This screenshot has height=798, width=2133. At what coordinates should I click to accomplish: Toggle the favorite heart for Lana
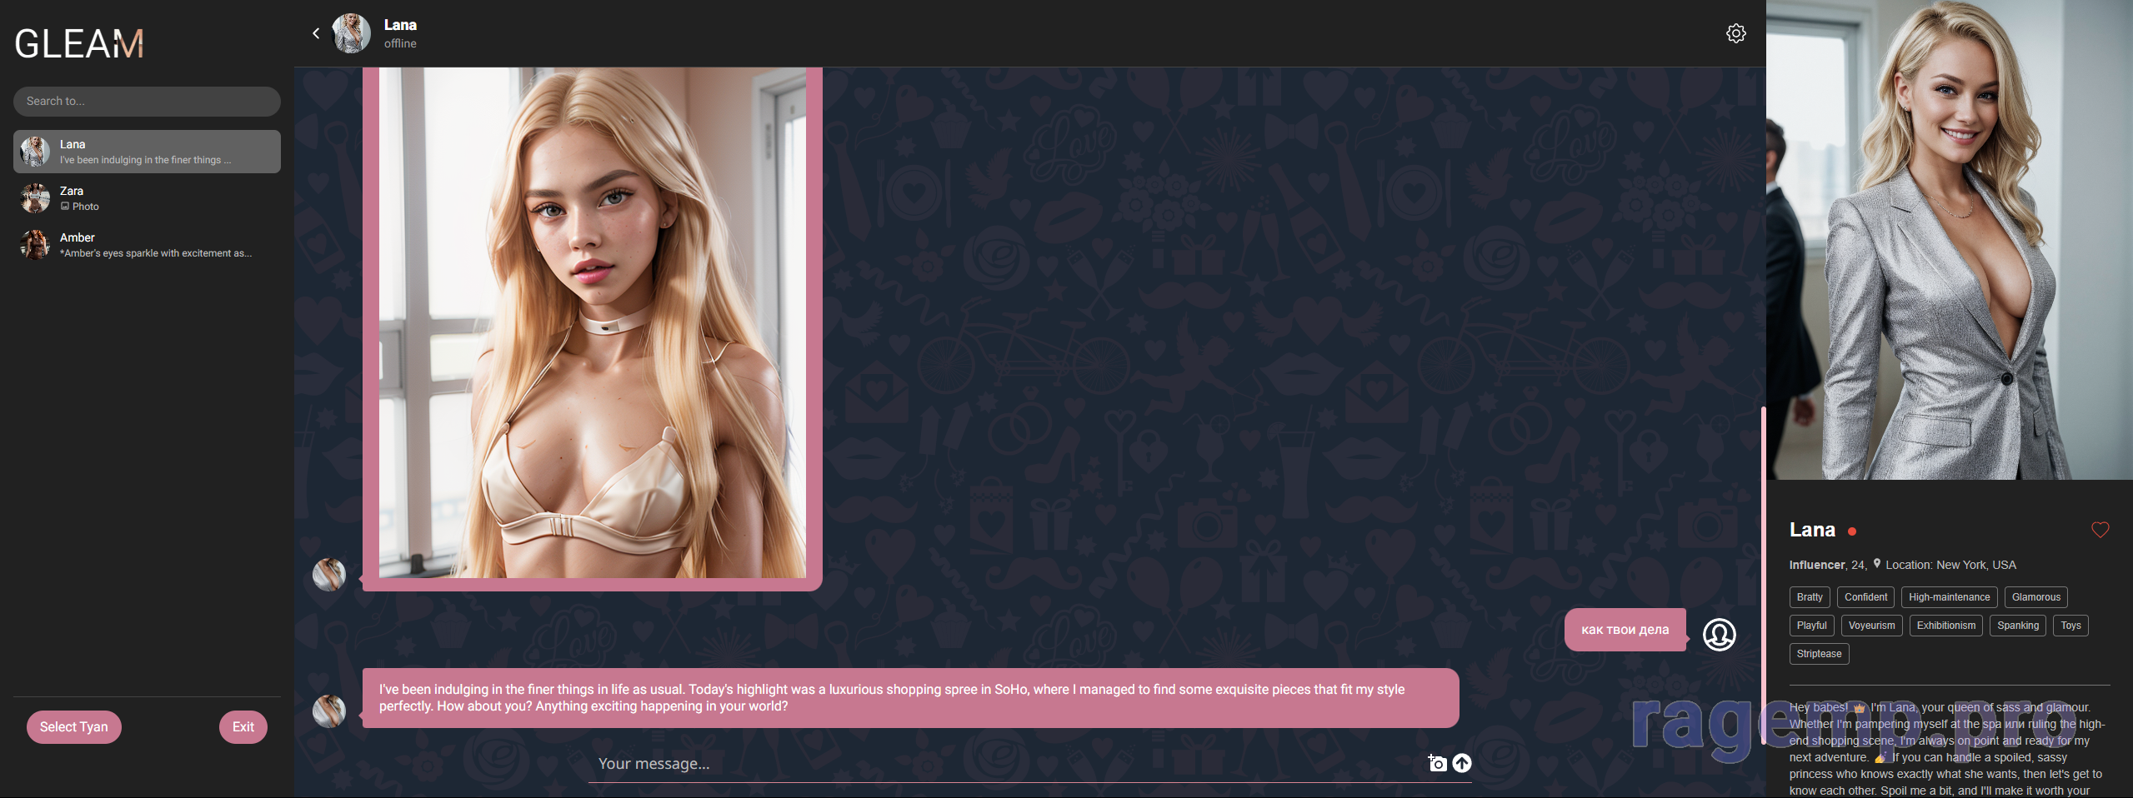pos(2100,530)
